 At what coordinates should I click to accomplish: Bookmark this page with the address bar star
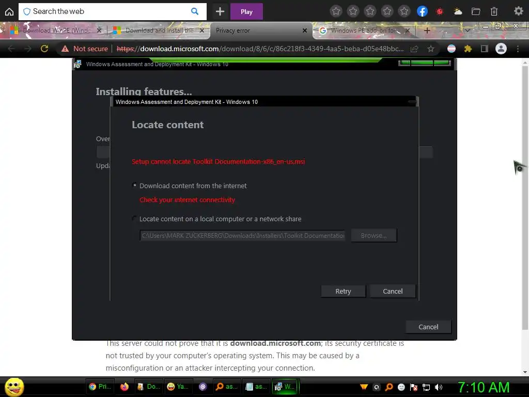(x=431, y=49)
